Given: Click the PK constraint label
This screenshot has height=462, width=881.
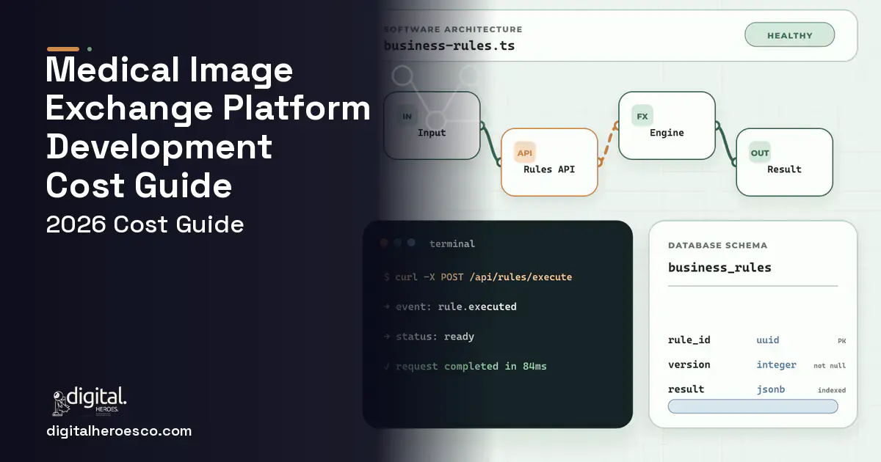Looking at the screenshot, I should (841, 341).
